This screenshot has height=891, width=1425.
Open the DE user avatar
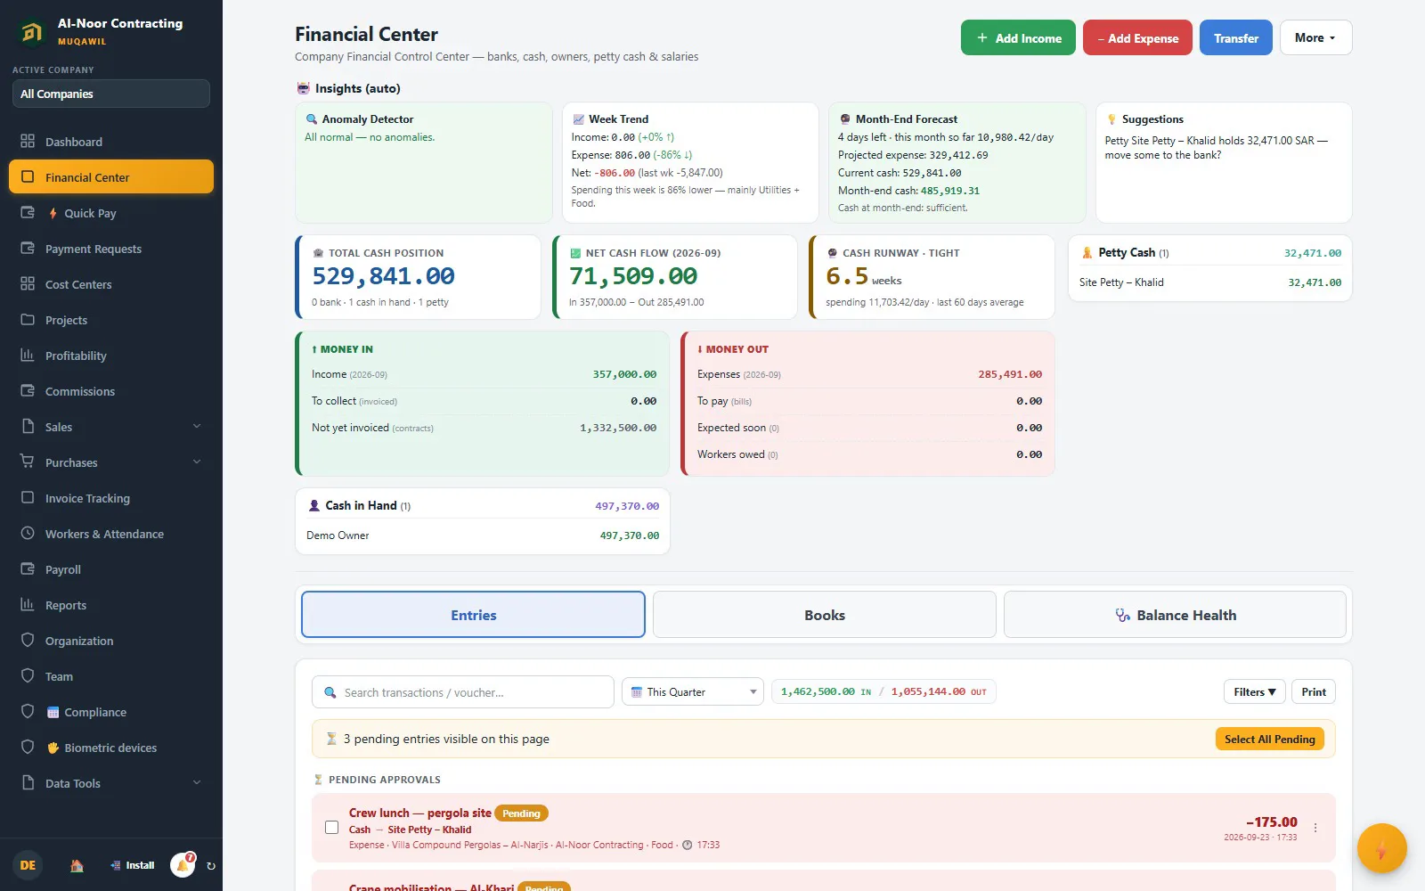[28, 865]
